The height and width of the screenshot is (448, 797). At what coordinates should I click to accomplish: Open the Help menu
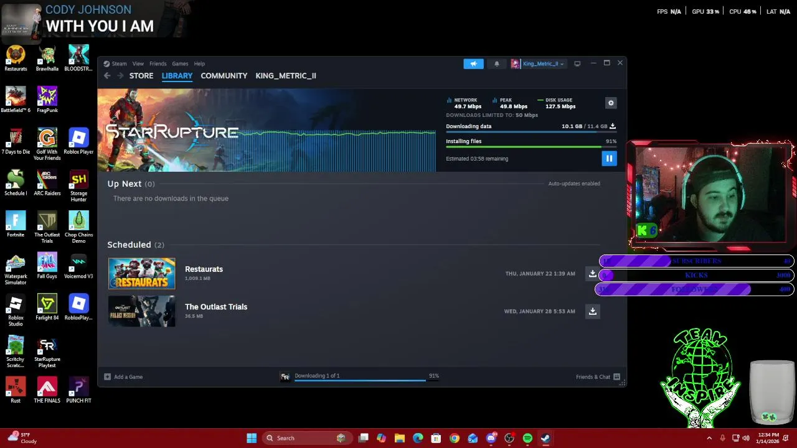[x=199, y=63]
